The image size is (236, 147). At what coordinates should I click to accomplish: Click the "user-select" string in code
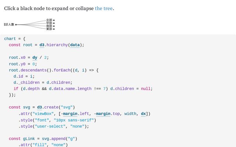[49, 126]
